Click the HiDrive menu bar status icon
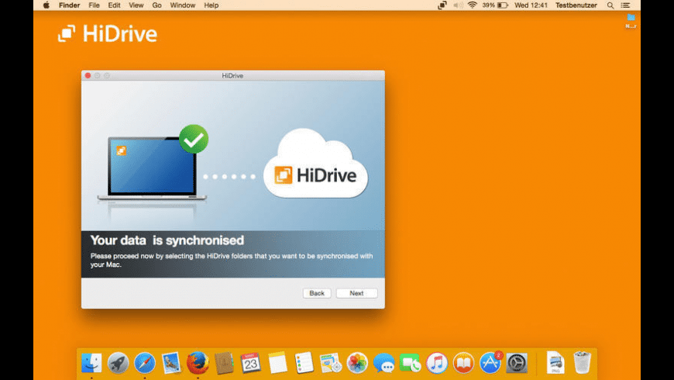 tap(442, 5)
